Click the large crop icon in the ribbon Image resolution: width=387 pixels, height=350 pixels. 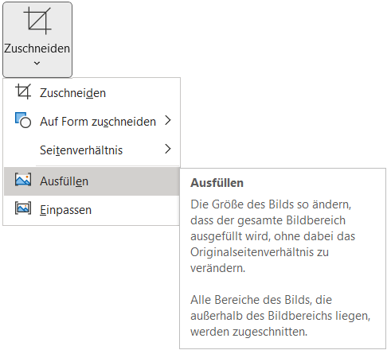37,21
